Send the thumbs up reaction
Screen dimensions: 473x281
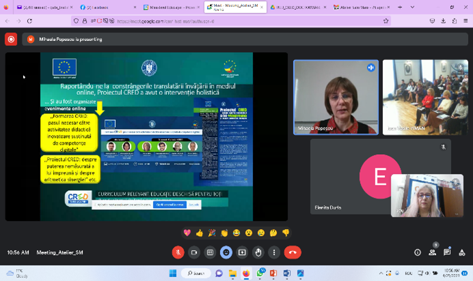(x=200, y=233)
